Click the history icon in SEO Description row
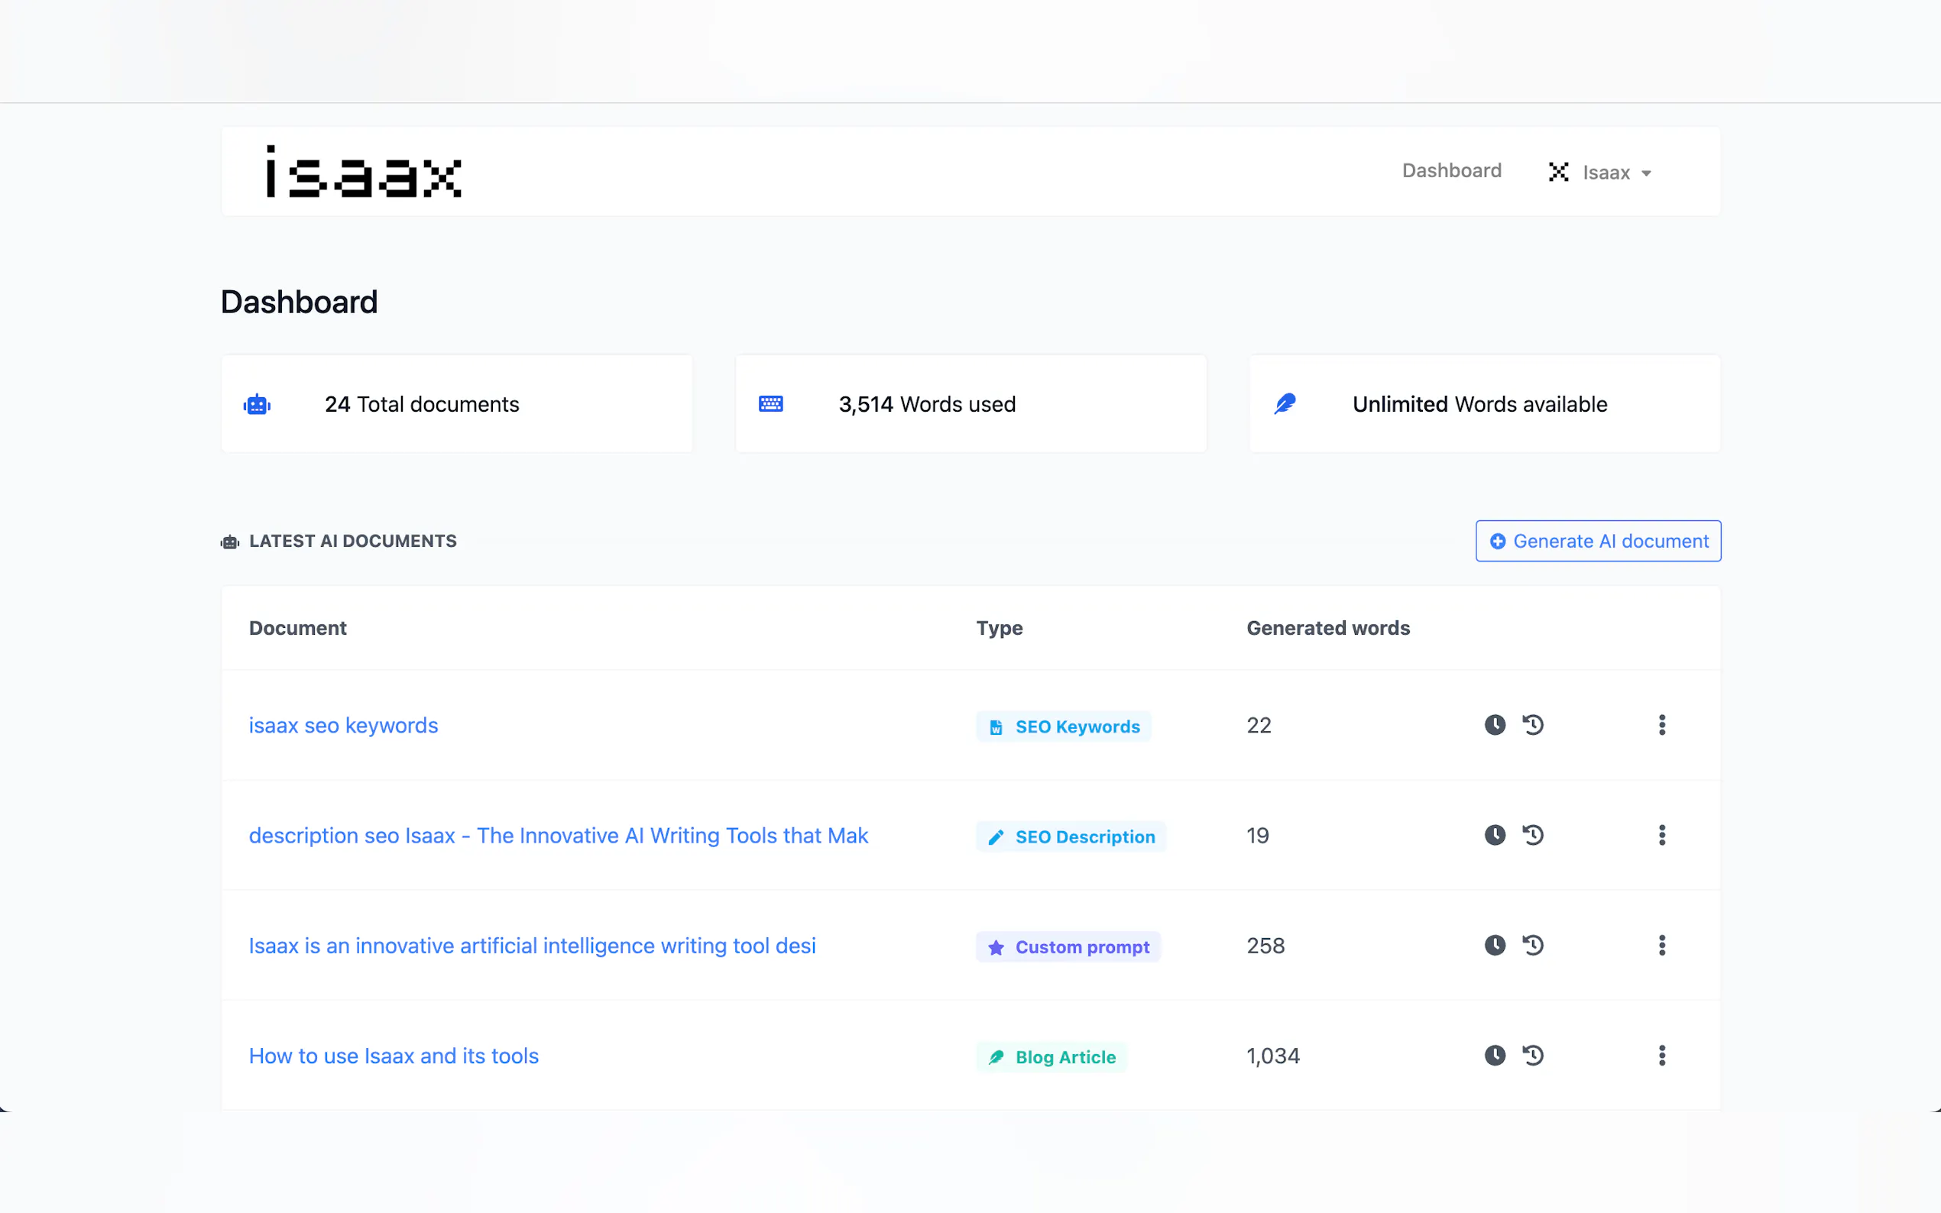 tap(1533, 835)
